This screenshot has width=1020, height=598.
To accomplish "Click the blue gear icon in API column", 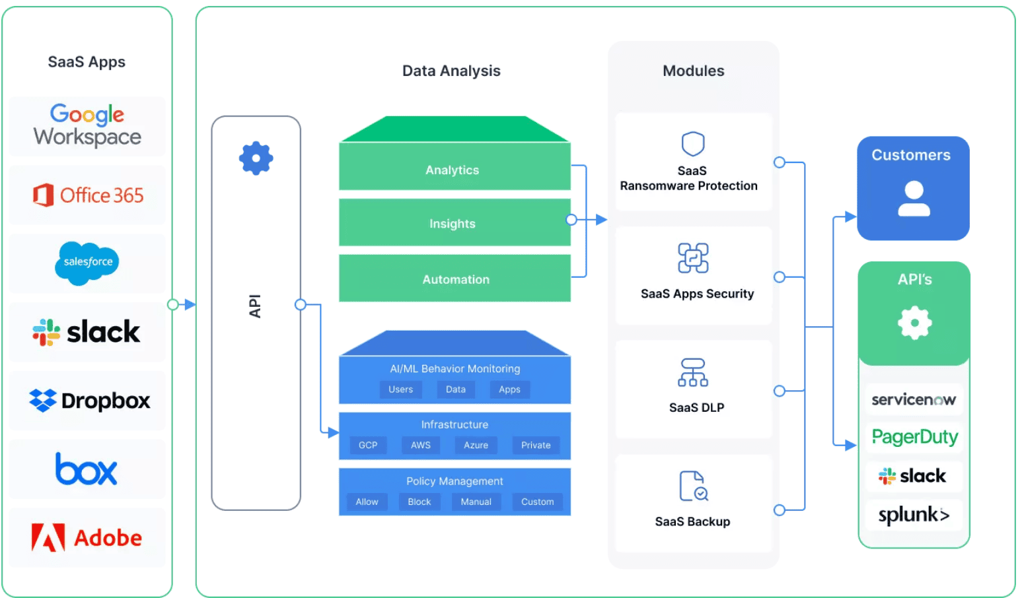I will pos(256,158).
